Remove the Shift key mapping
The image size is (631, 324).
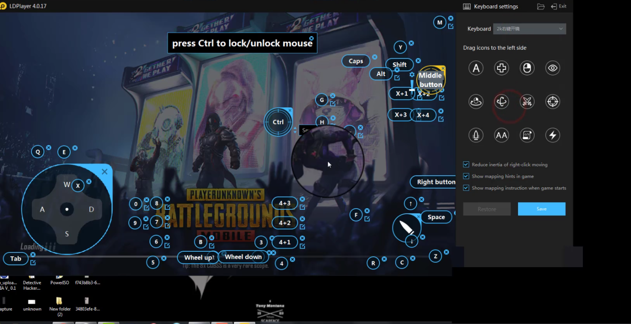click(x=418, y=61)
